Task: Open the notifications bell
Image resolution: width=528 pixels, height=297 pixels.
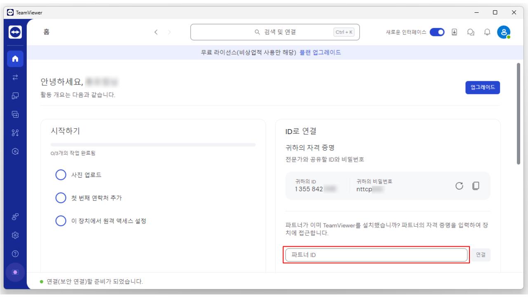Action: point(487,32)
